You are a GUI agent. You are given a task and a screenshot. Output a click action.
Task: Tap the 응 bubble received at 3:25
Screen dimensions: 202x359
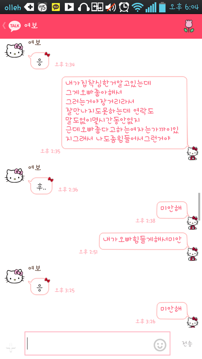tap(40, 286)
